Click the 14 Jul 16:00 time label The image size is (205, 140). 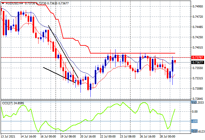[x=28, y=137]
